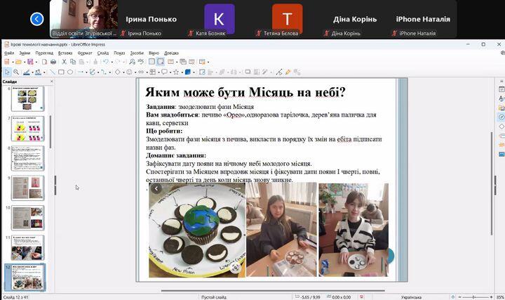Toggle the Display Views icon
The image size is (505, 300).
click(161, 62)
